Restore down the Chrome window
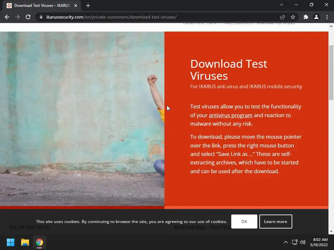334x250 pixels. click(311, 5)
